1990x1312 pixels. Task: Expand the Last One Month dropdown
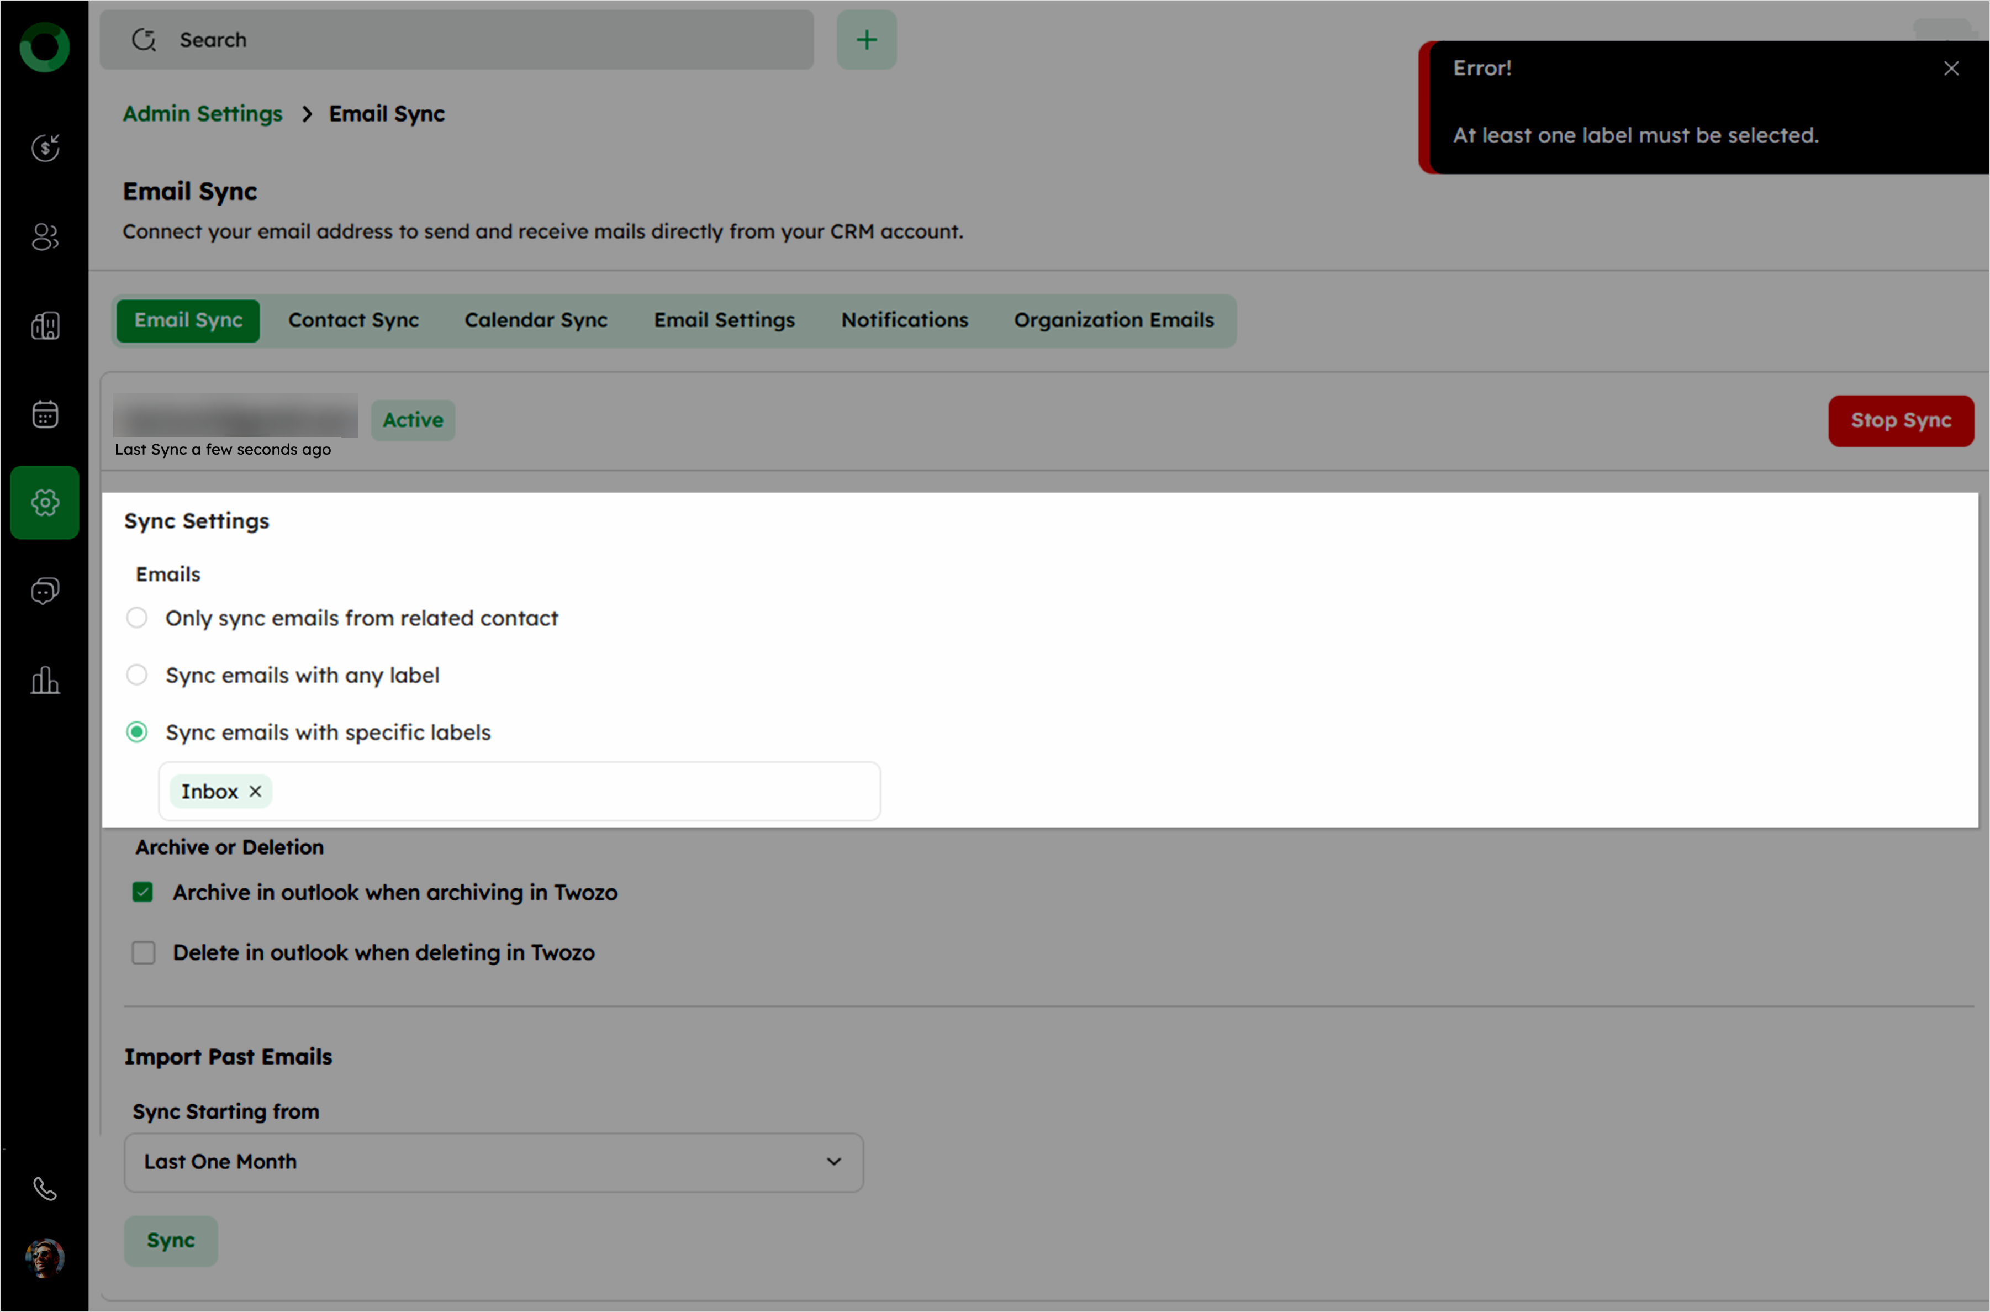pos(494,1161)
